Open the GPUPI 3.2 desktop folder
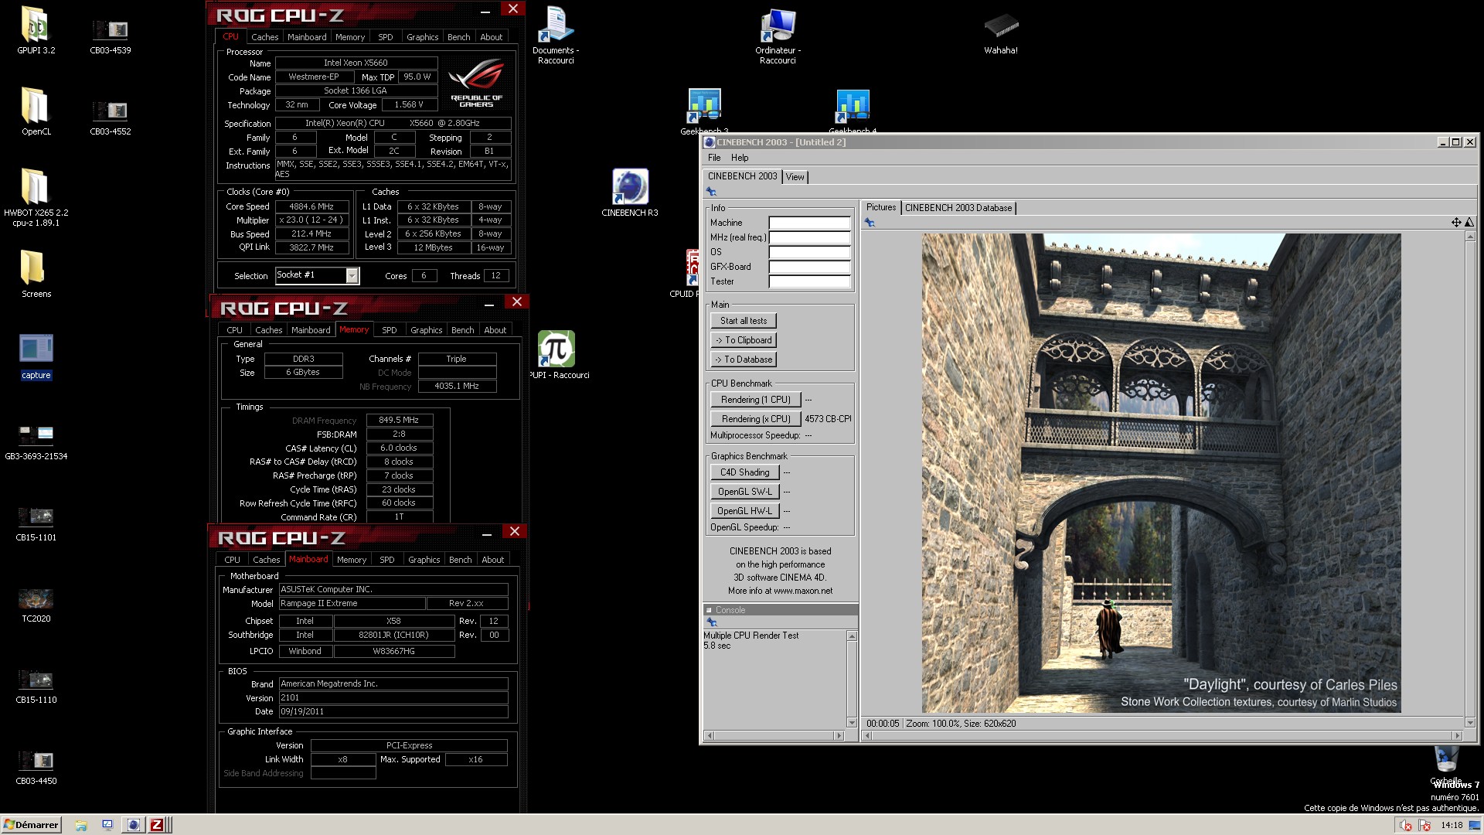Image resolution: width=1484 pixels, height=835 pixels. coord(36,31)
